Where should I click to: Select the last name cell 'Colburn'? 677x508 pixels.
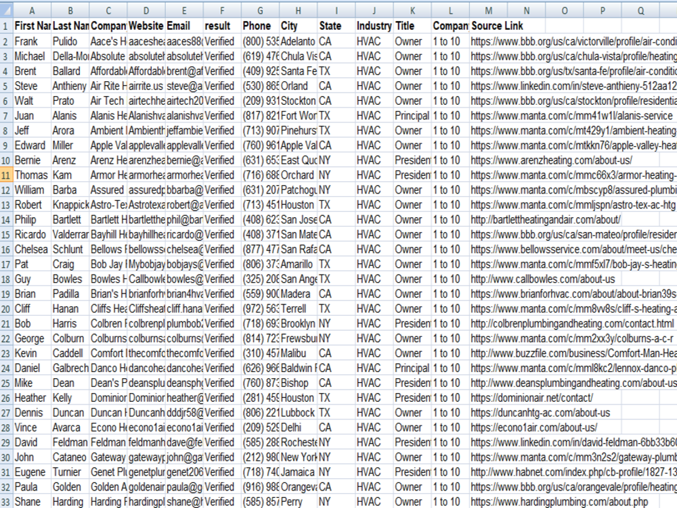70,338
